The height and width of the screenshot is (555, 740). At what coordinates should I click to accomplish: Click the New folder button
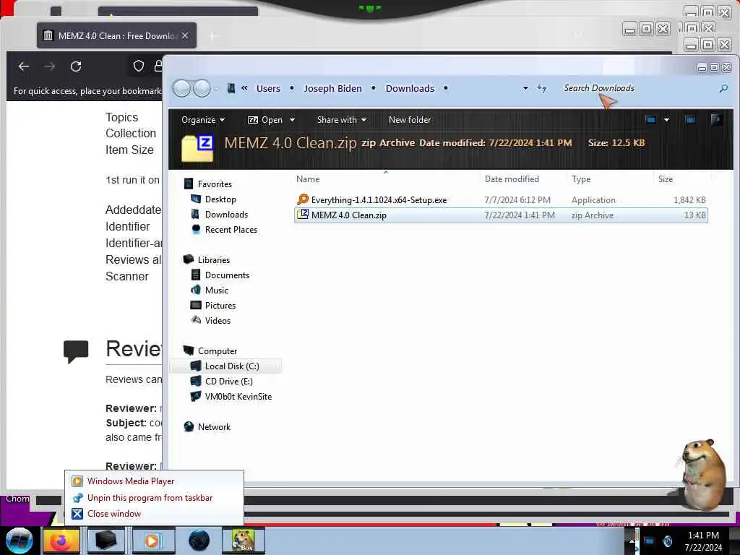coord(410,120)
